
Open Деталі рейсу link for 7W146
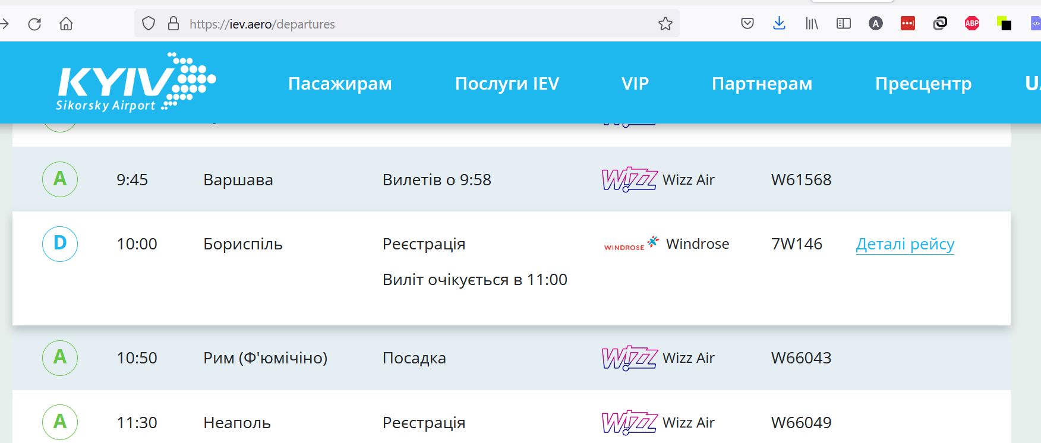coord(905,244)
